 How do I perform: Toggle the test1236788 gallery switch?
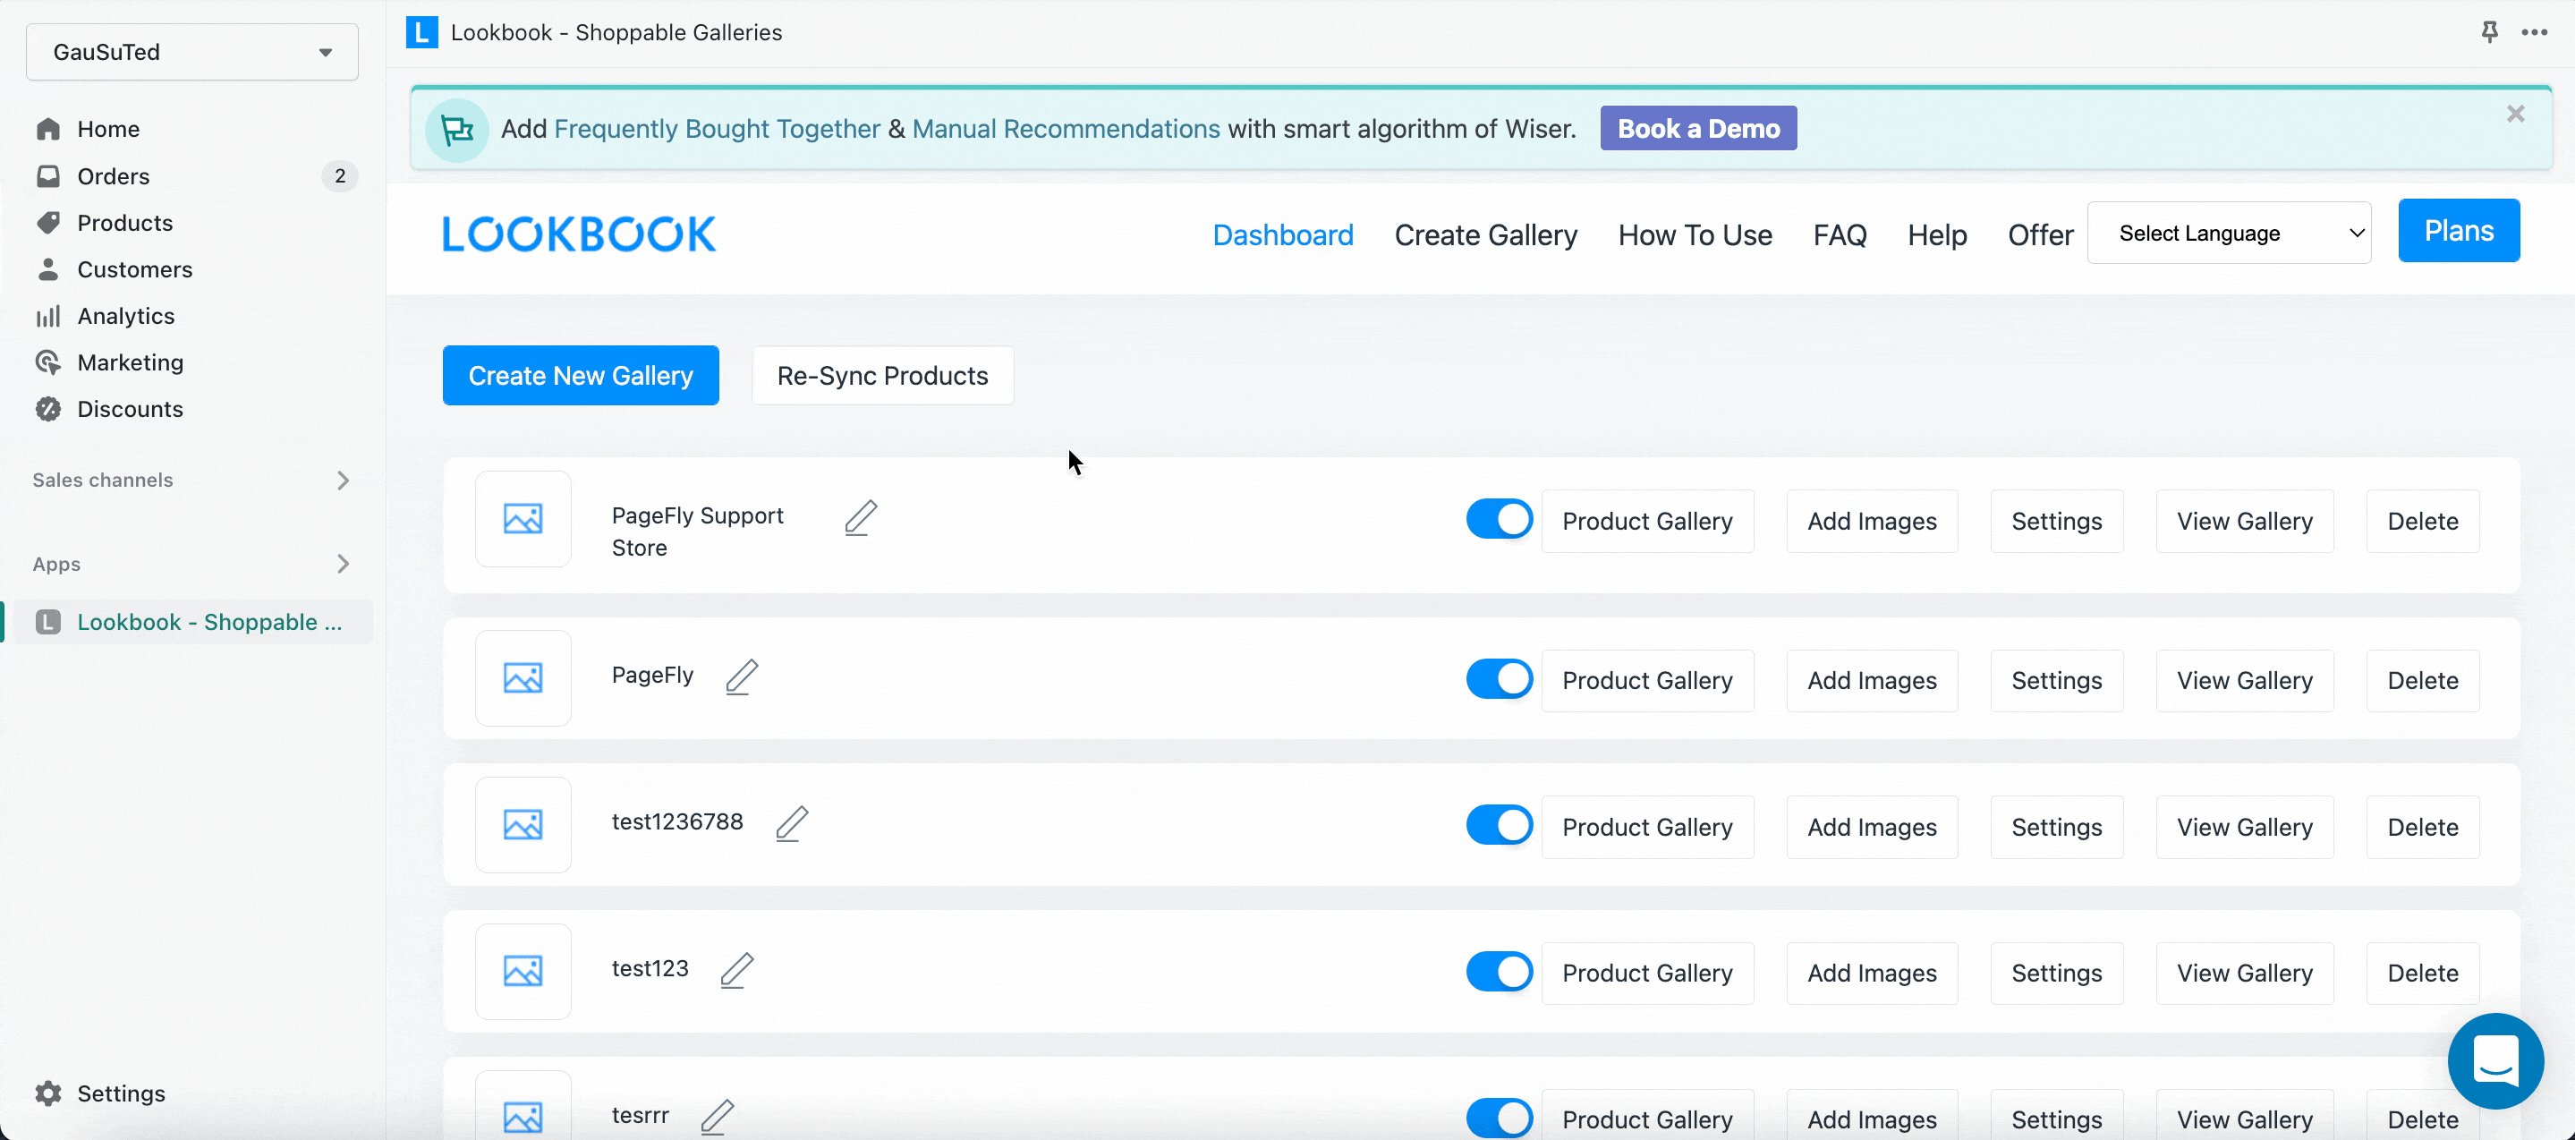1499,825
